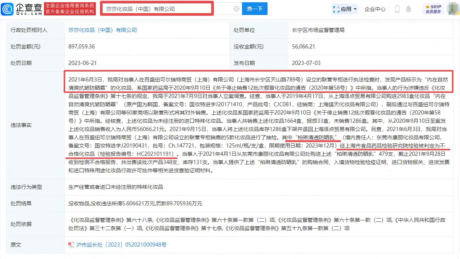
Task: Select the 处罚金额(元) label
Action: [x=26, y=47]
